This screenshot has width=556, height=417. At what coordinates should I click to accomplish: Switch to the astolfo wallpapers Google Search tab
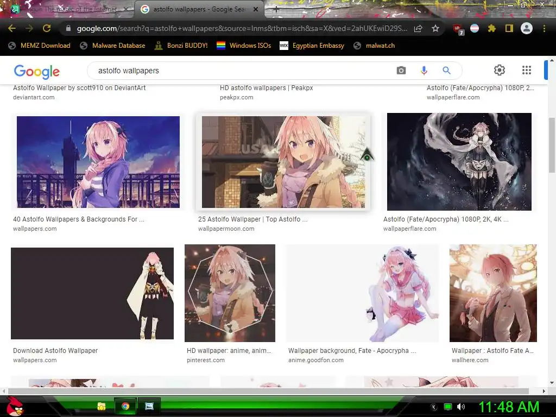(199, 10)
